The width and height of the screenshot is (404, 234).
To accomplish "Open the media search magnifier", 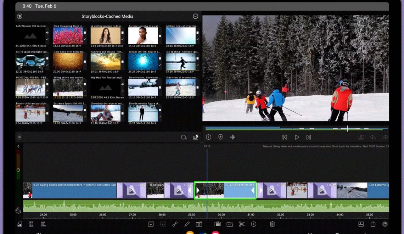I will coord(184,137).
